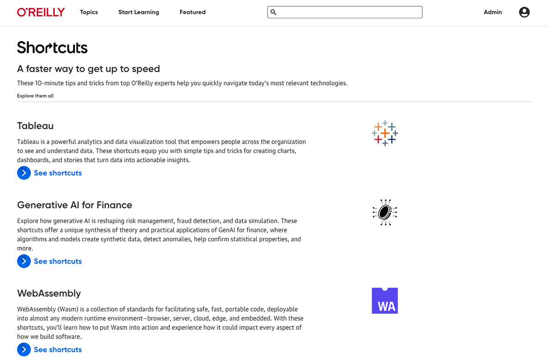Image resolution: width=548 pixels, height=362 pixels.
Task: Open the Featured menu
Action: point(193,12)
